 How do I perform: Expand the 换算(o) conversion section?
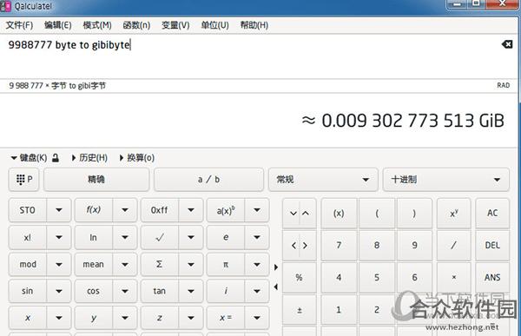point(137,158)
